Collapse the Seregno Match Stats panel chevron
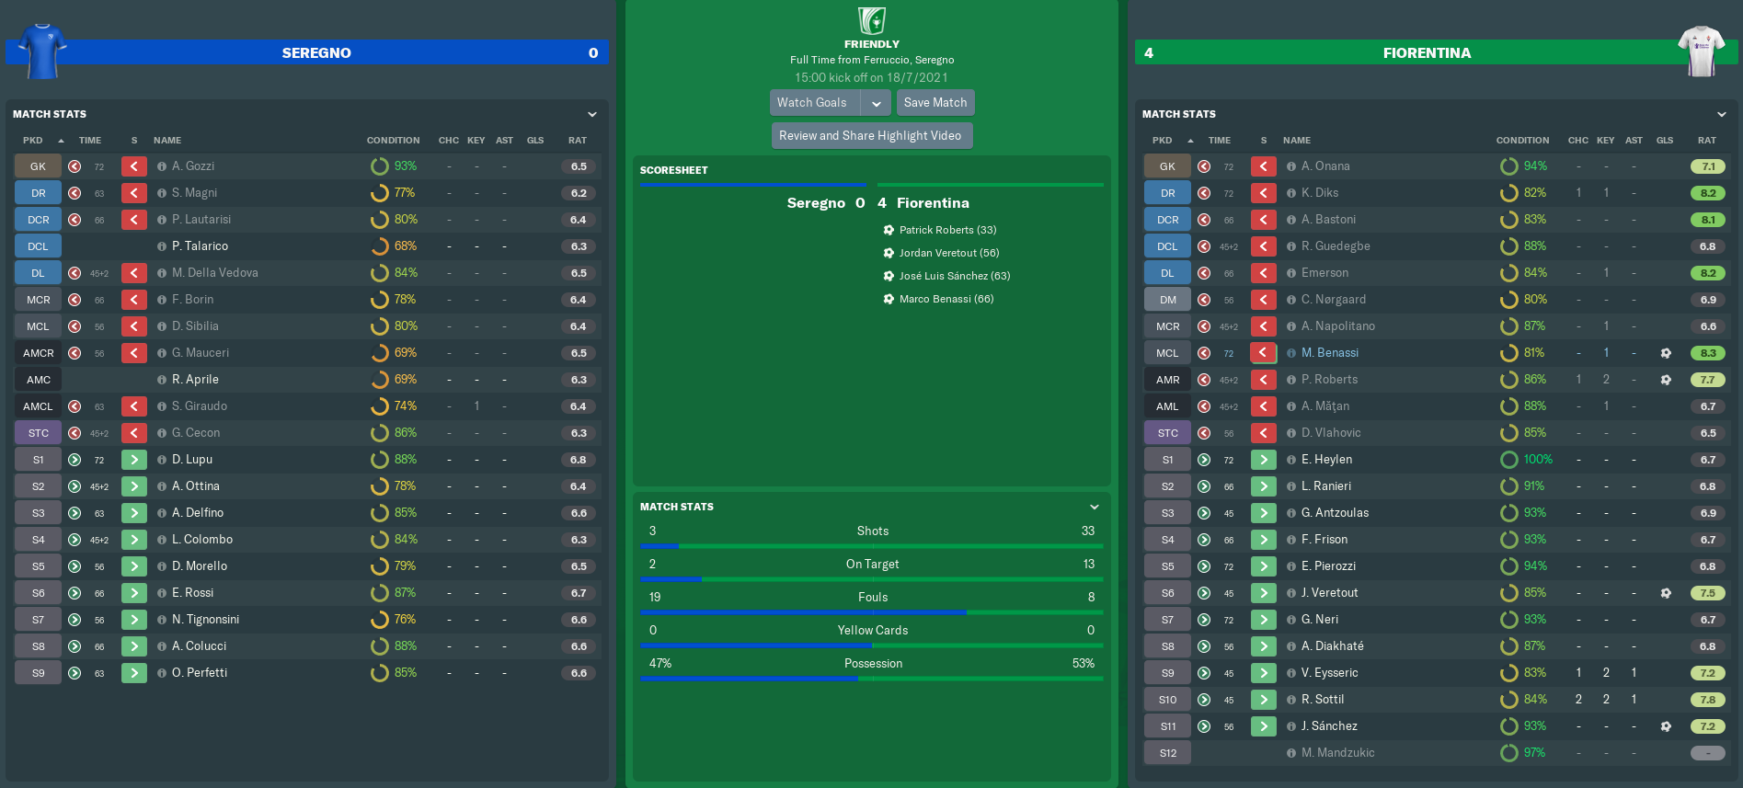The width and height of the screenshot is (1743, 788). coord(592,114)
